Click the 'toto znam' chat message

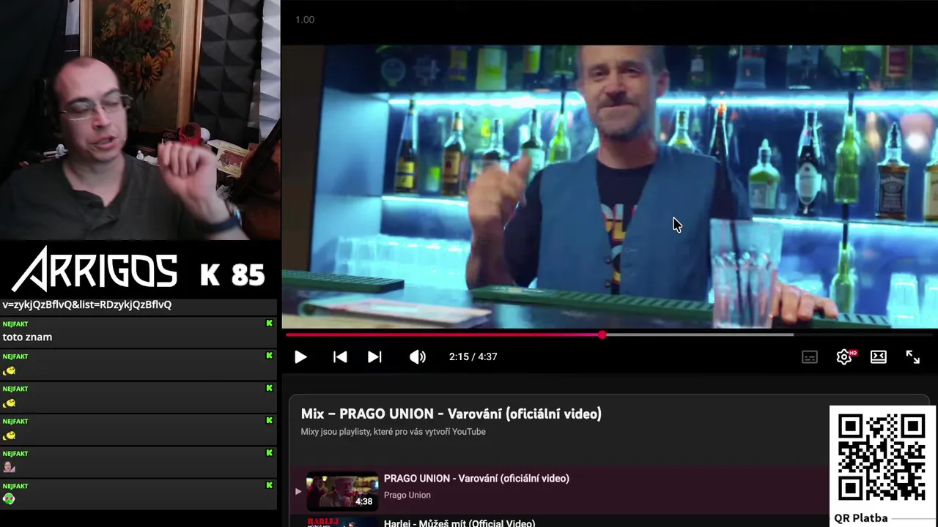[x=27, y=337]
